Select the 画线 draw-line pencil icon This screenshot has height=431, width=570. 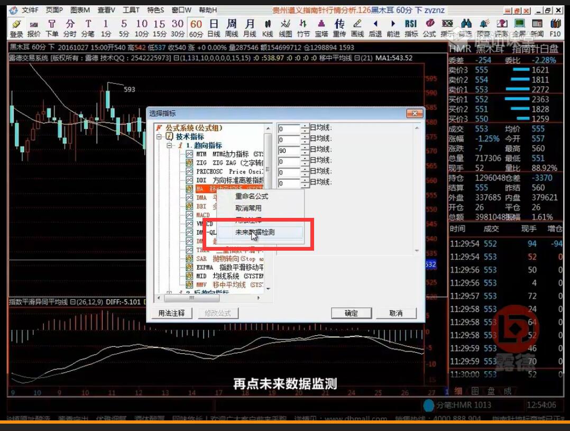click(357, 28)
